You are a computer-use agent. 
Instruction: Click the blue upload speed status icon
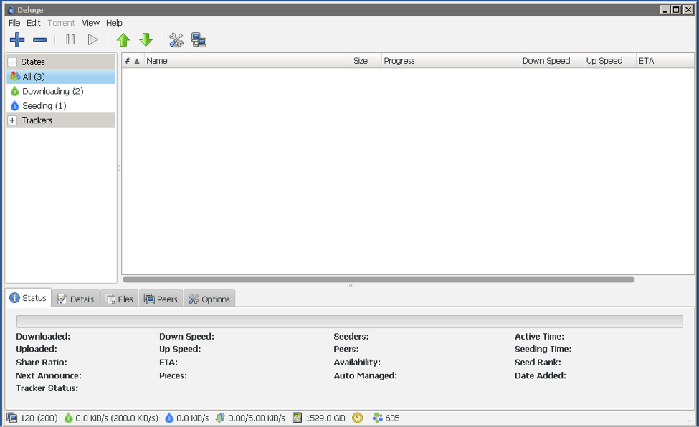(x=169, y=418)
